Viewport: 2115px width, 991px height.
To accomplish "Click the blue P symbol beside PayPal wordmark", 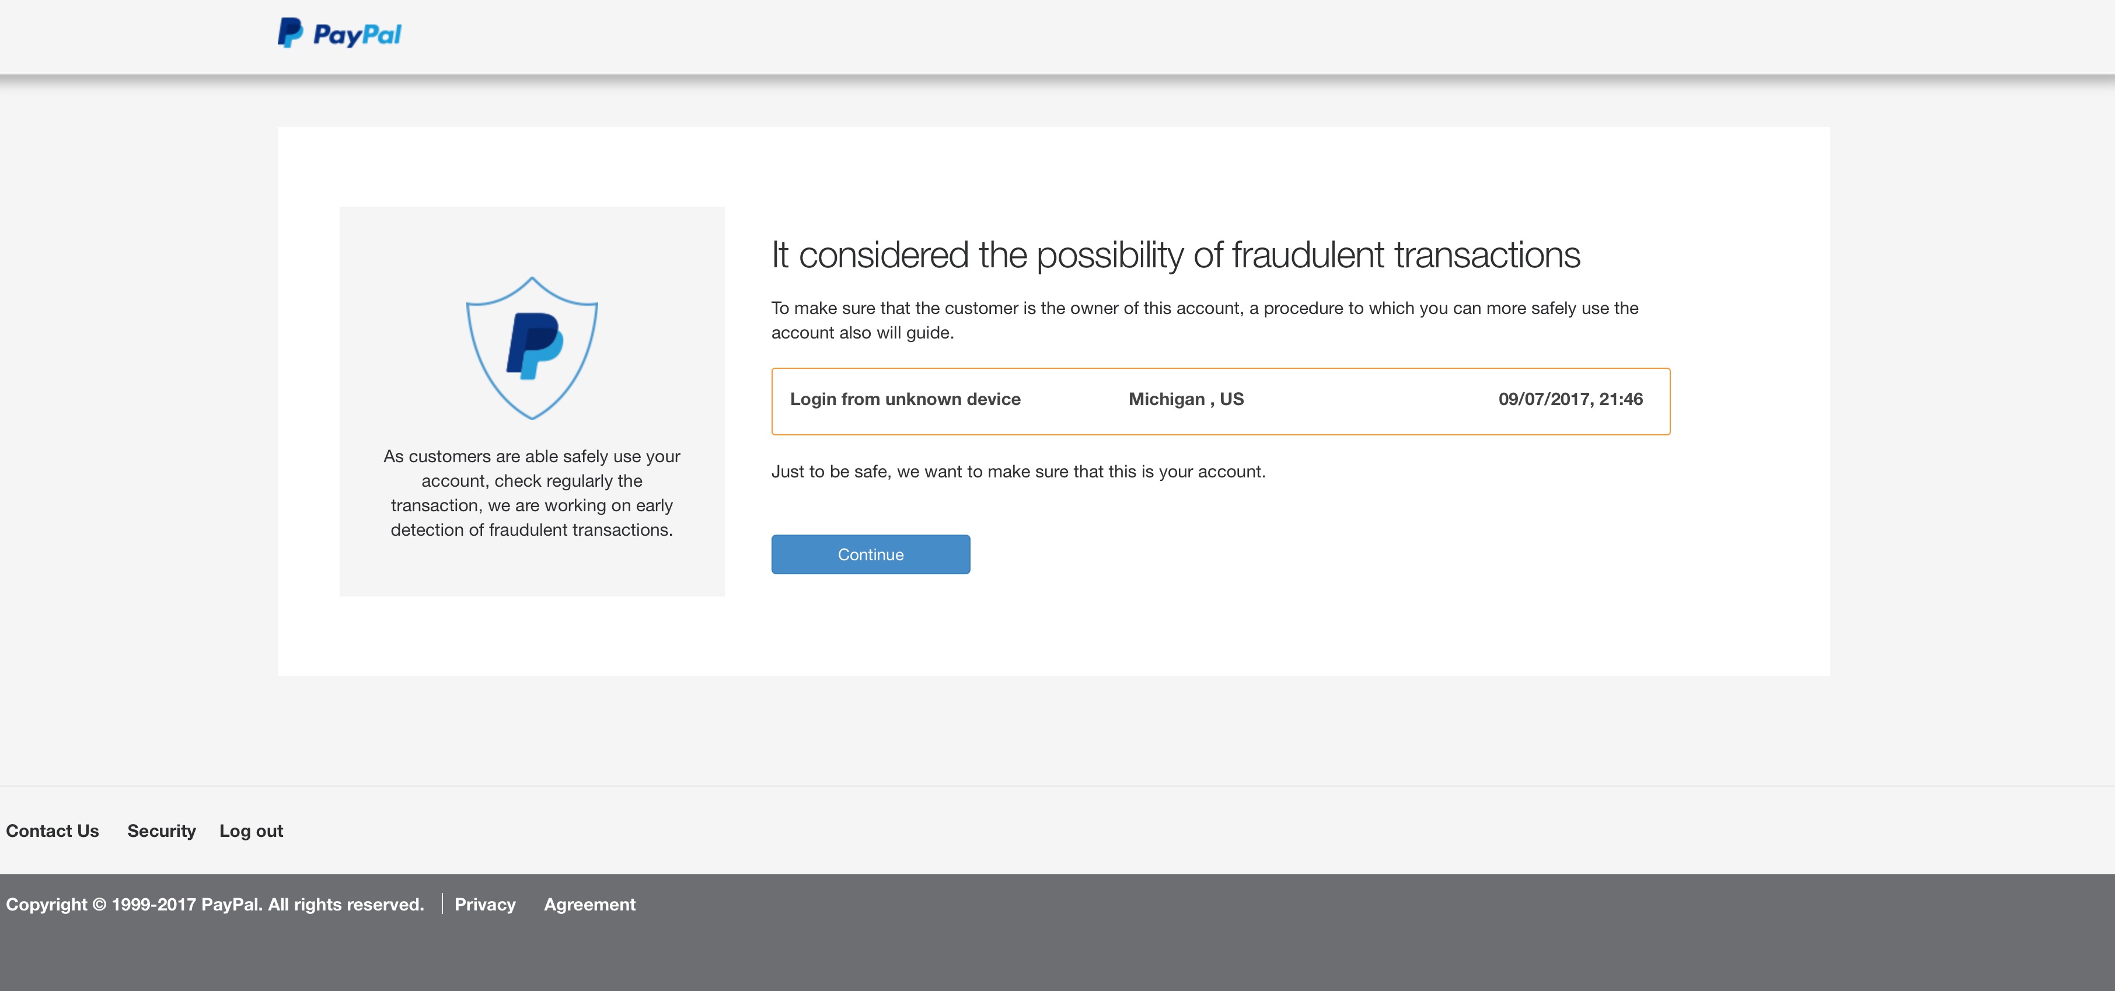I will [290, 33].
